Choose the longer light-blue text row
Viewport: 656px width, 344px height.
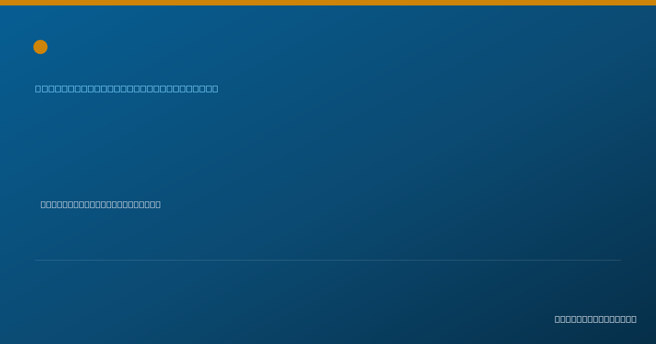point(127,88)
